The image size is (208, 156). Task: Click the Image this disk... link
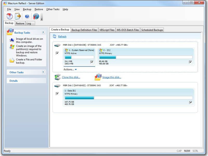point(112,77)
